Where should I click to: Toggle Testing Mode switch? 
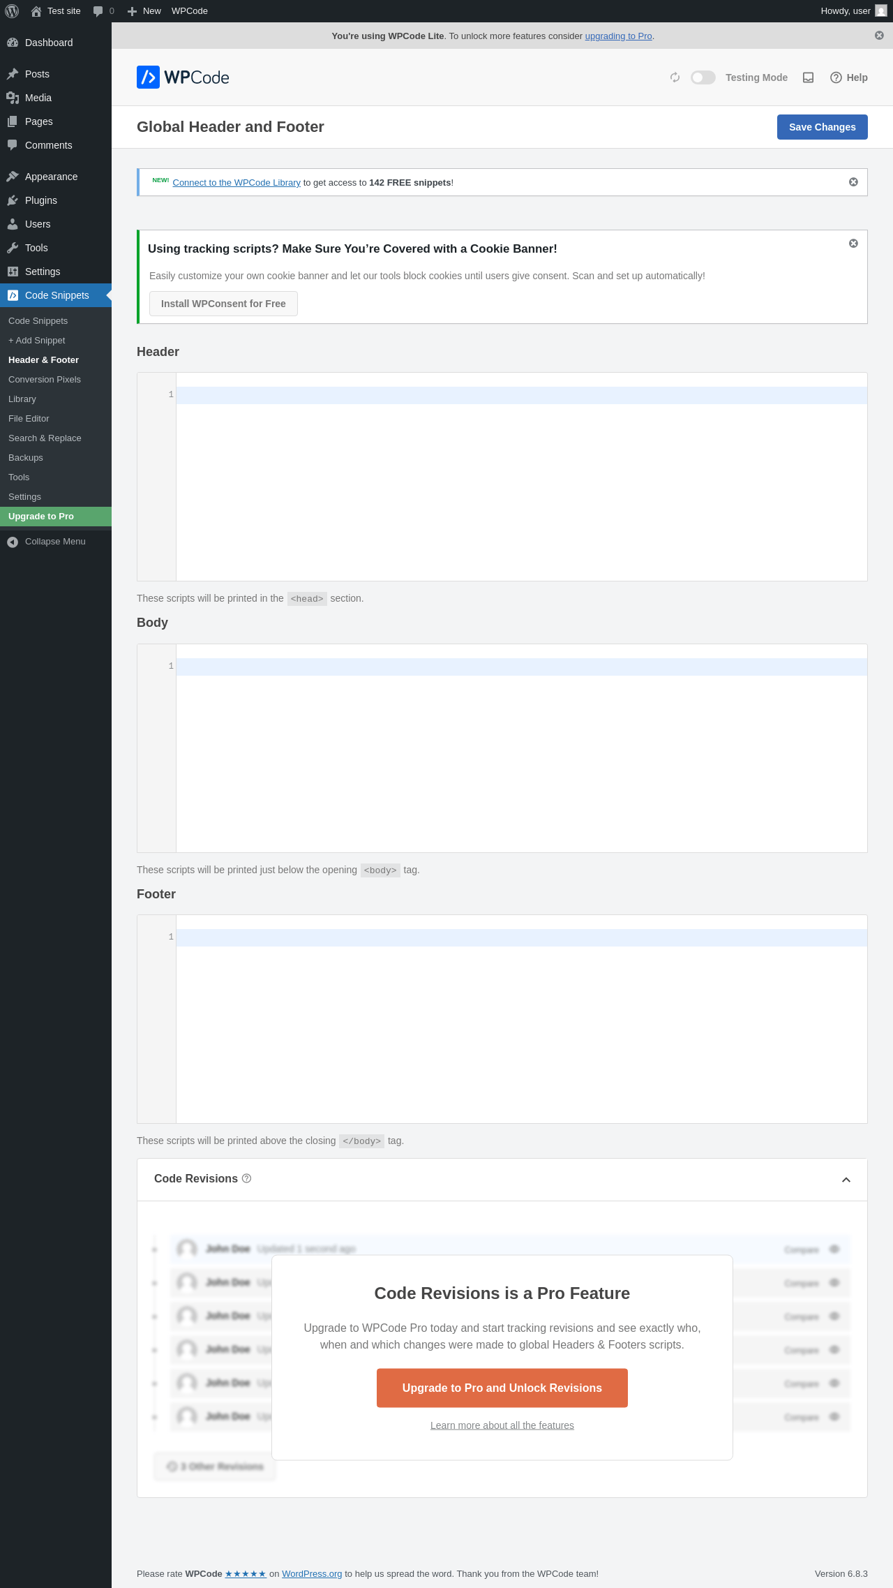tap(703, 77)
